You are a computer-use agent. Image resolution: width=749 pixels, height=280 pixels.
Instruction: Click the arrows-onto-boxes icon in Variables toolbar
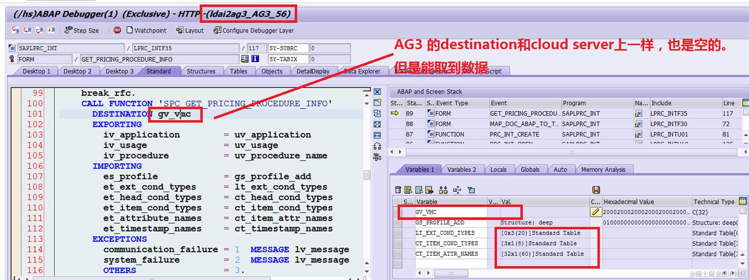click(443, 190)
